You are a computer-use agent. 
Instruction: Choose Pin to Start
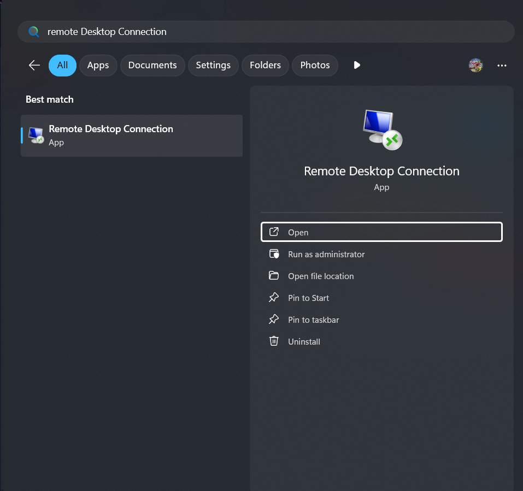coord(381,298)
